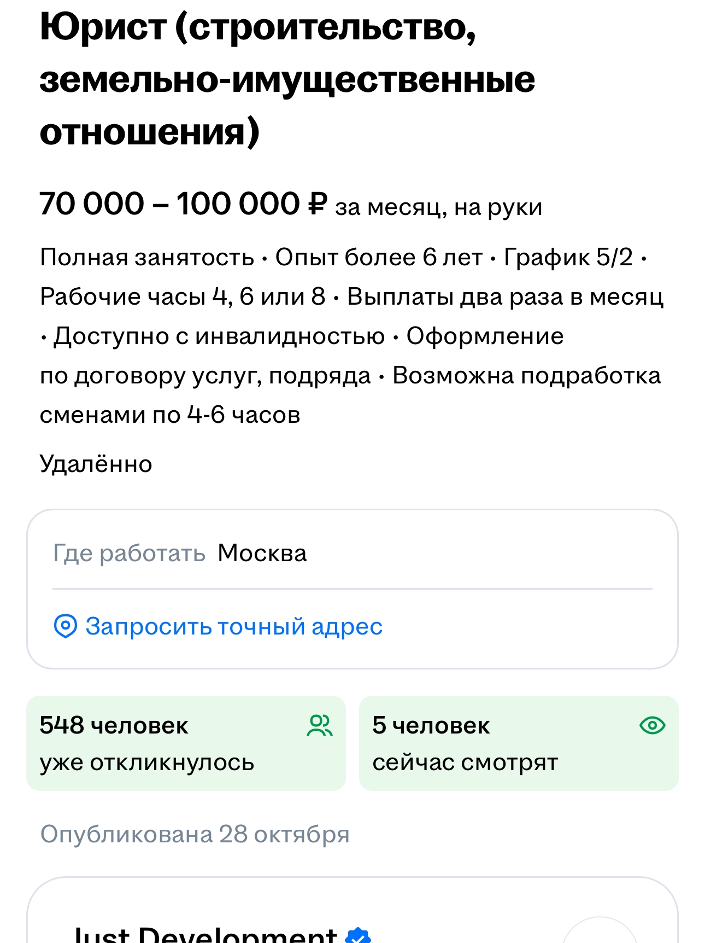Click the "Где работать" label
The width and height of the screenshot is (705, 943).
point(129,554)
